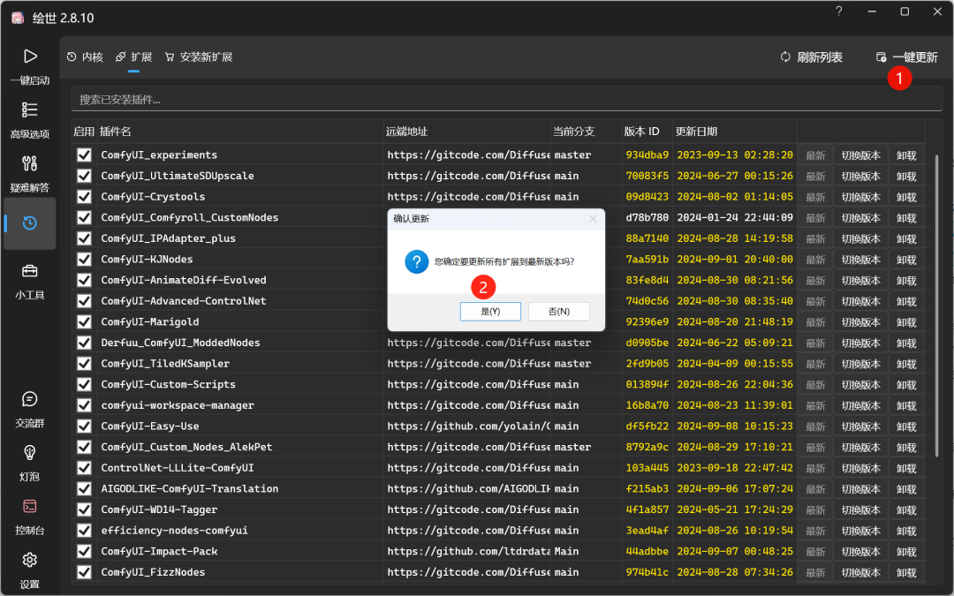Open the 小工具 toolbox panel
Image resolution: width=954 pixels, height=596 pixels.
click(29, 278)
